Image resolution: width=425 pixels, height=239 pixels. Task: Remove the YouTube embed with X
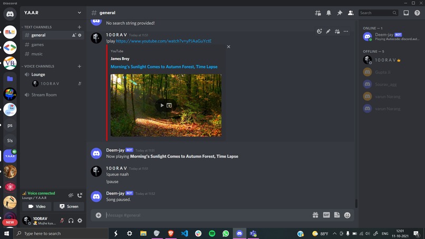pyautogui.click(x=228, y=46)
